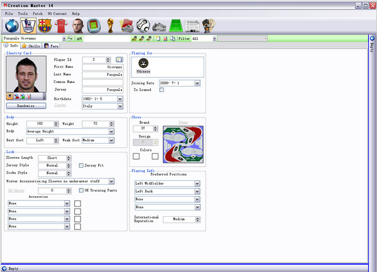
Task: Click the First Name field containing Giovanni
Action: click(102, 67)
